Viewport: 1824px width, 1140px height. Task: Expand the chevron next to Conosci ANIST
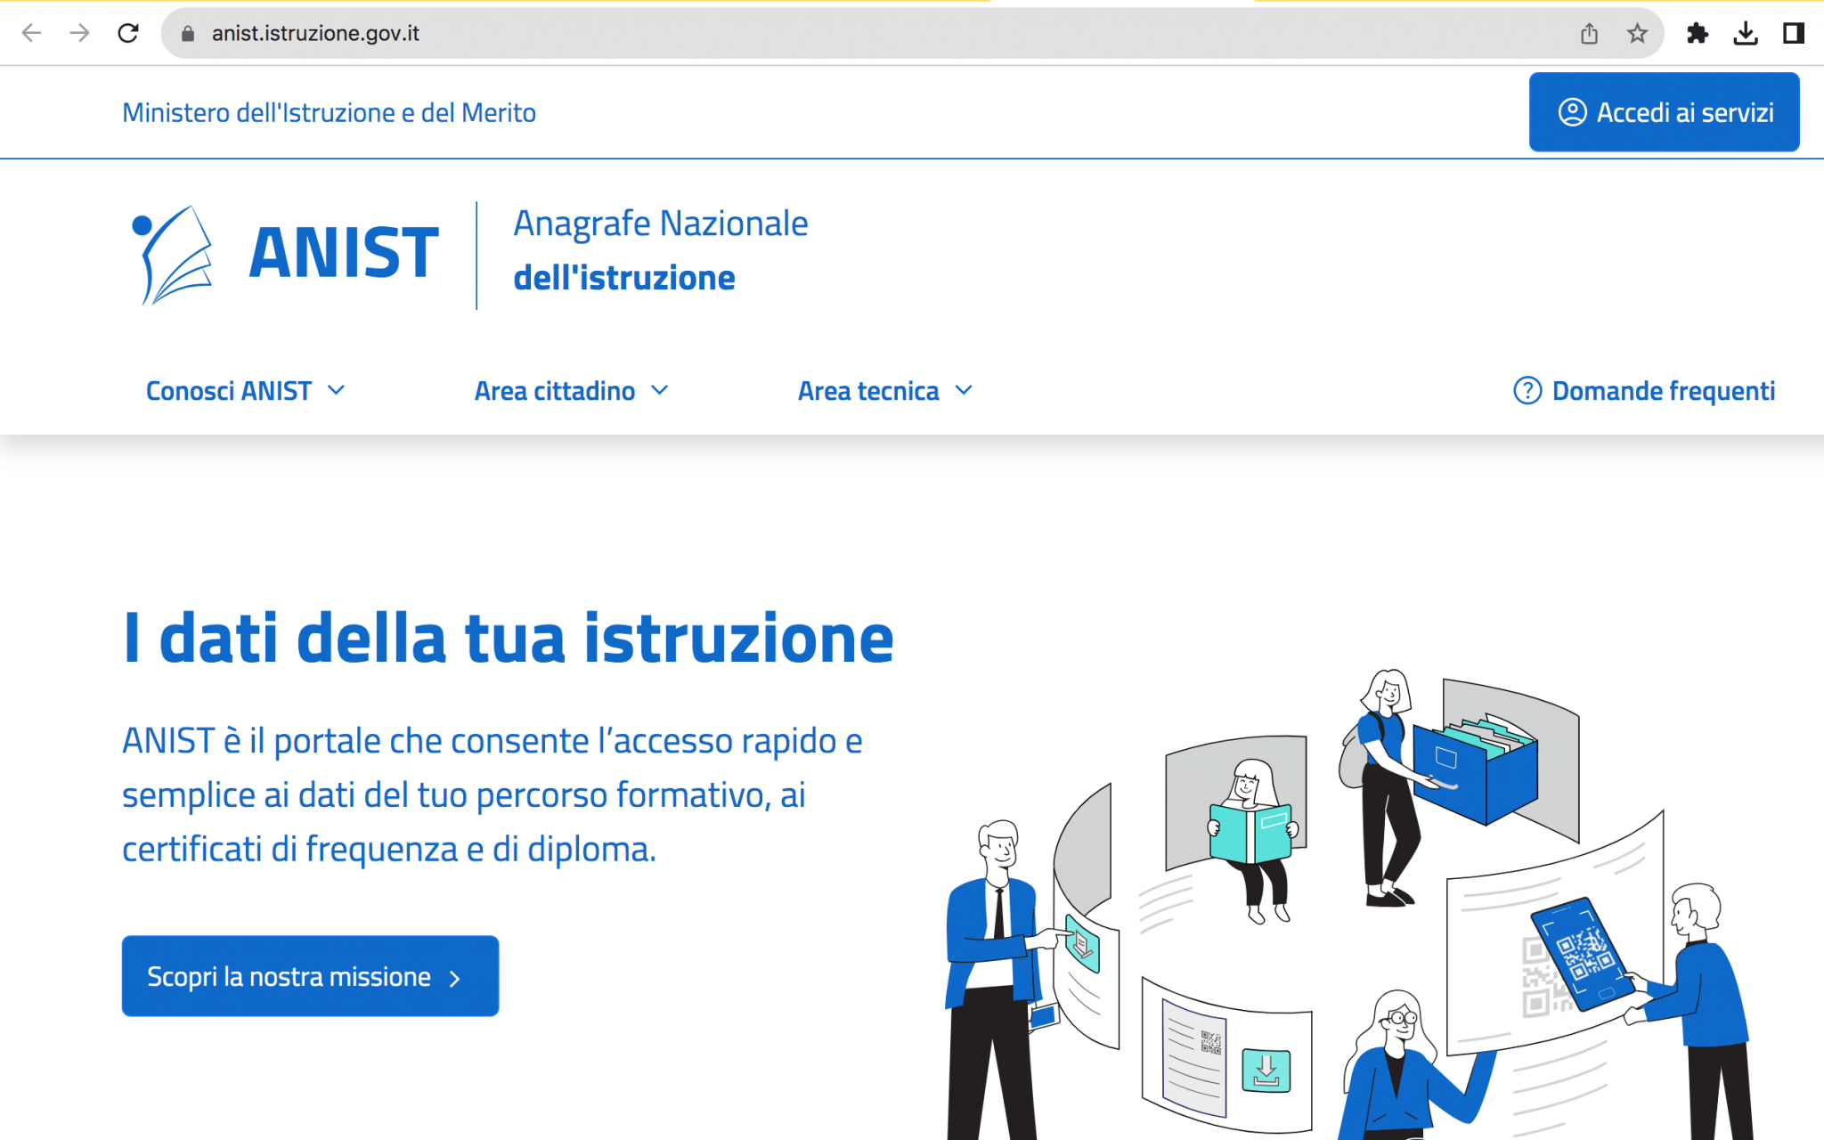(x=336, y=390)
